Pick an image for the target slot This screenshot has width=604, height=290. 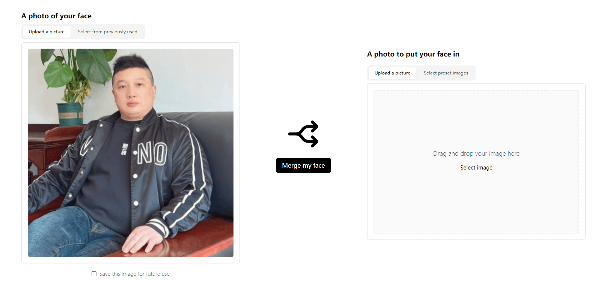[476, 167]
